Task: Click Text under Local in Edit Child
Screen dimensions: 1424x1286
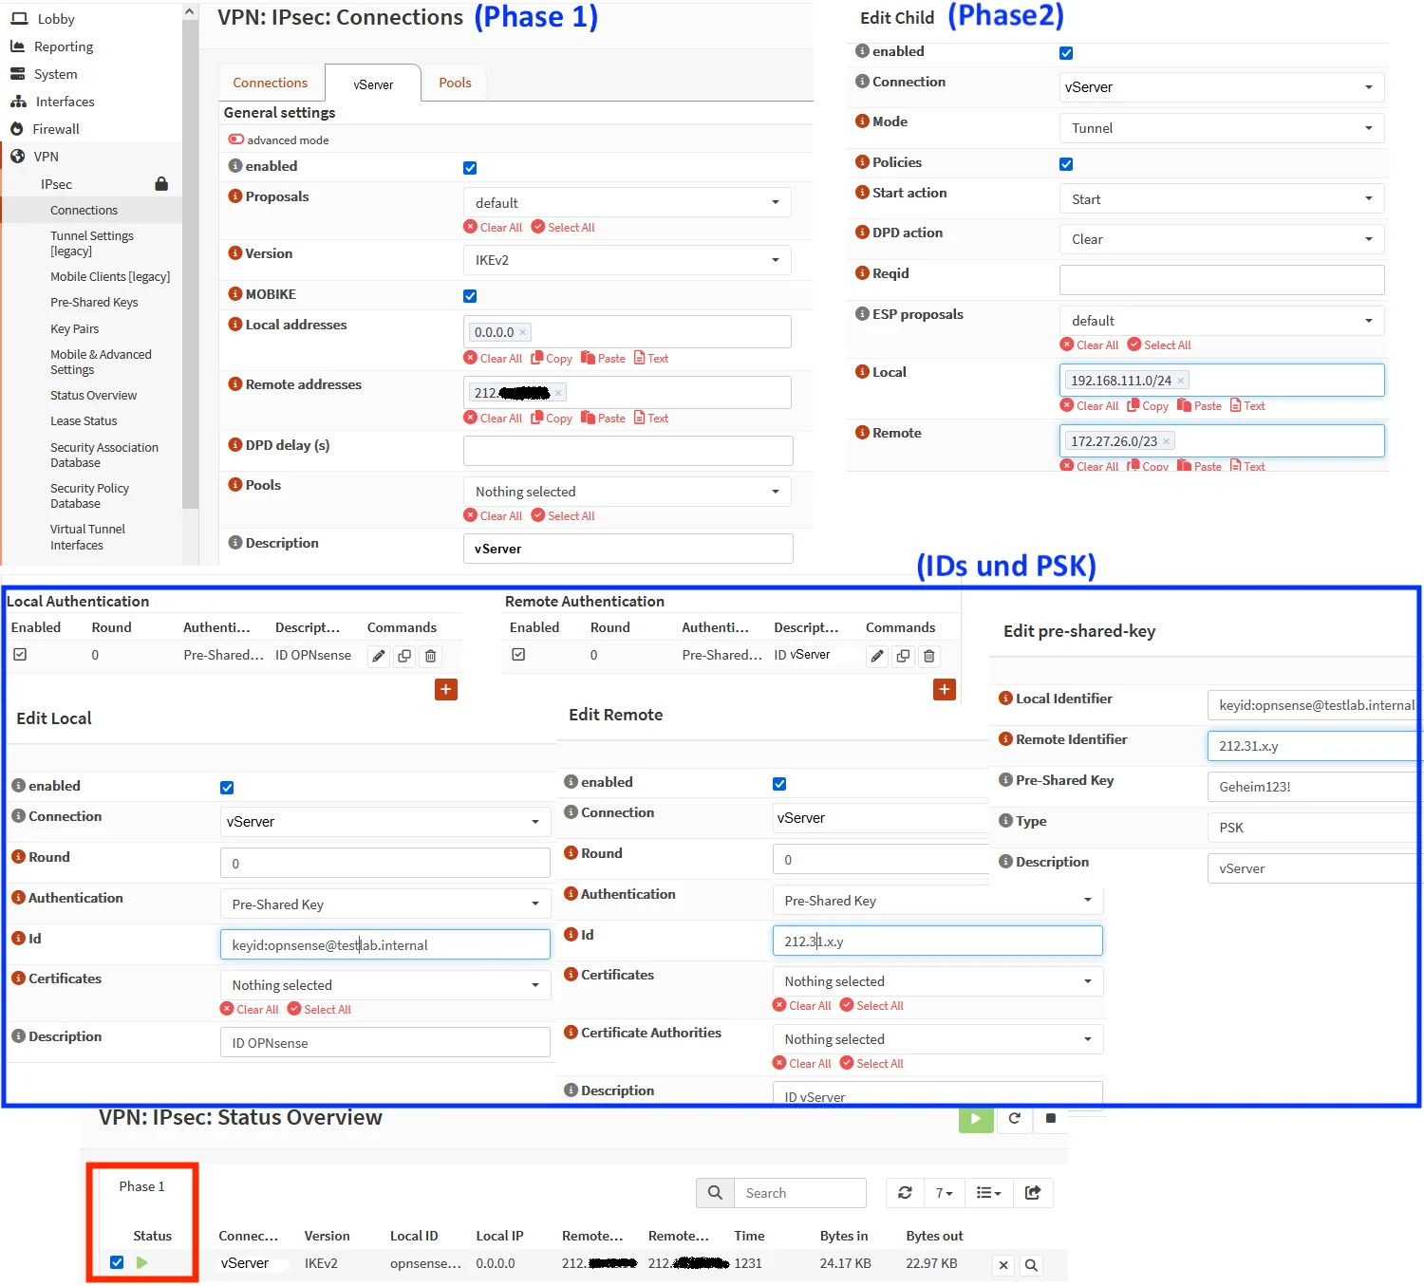Action: tap(1247, 406)
